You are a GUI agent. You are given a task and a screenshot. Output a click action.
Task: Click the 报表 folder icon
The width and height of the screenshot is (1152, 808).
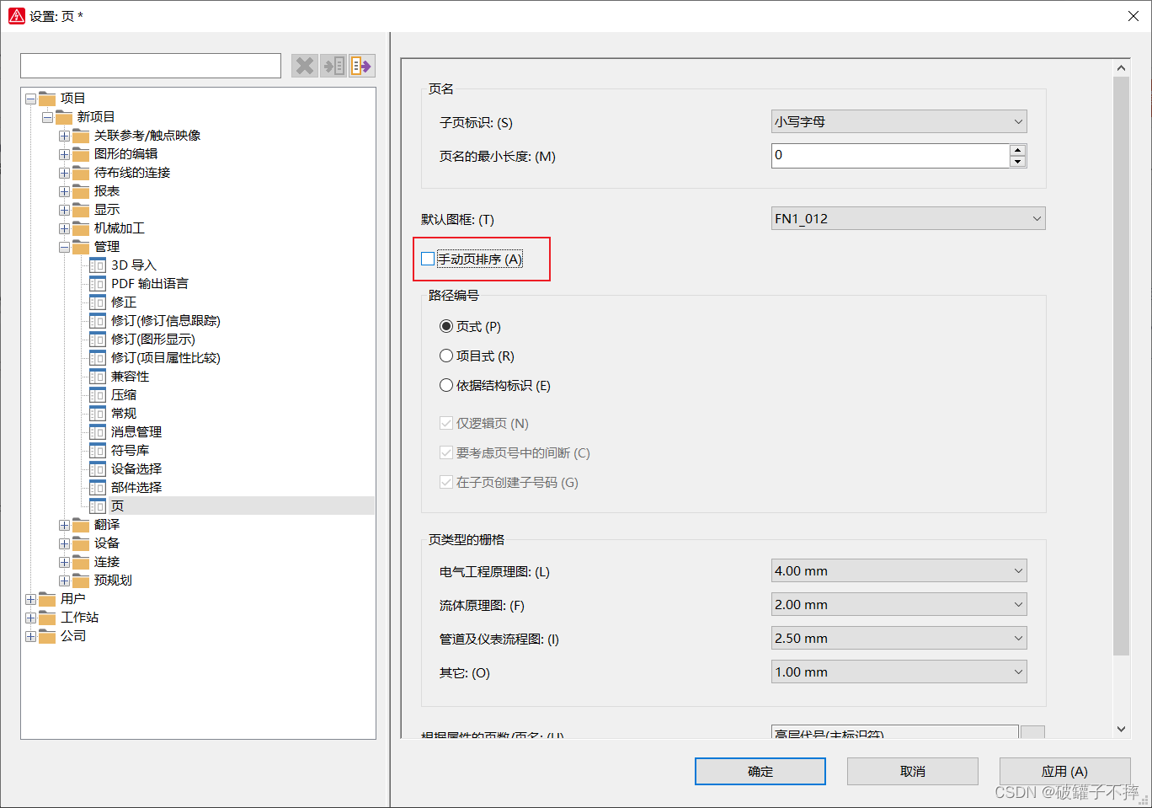(81, 191)
